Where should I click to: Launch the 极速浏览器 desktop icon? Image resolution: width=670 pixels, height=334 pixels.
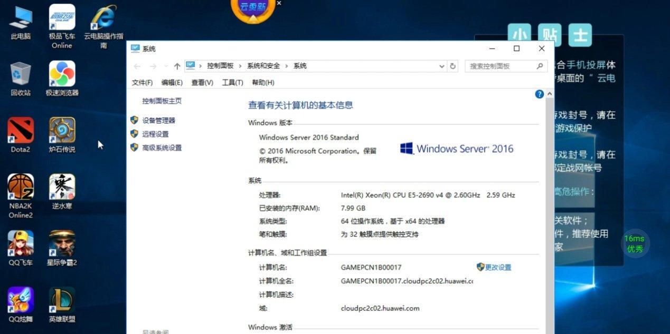(62, 79)
